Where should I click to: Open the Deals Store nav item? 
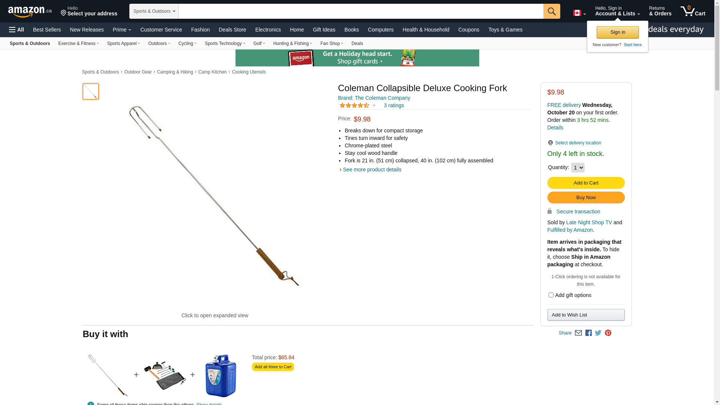point(232,30)
